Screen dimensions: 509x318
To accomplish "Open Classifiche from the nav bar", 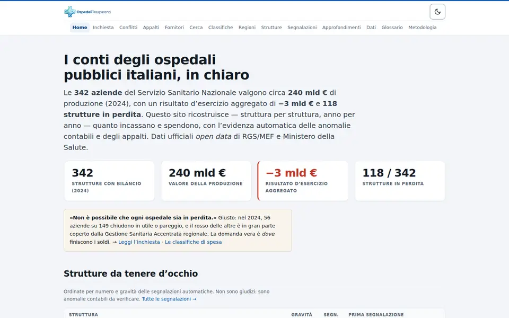I will pyautogui.click(x=221, y=28).
